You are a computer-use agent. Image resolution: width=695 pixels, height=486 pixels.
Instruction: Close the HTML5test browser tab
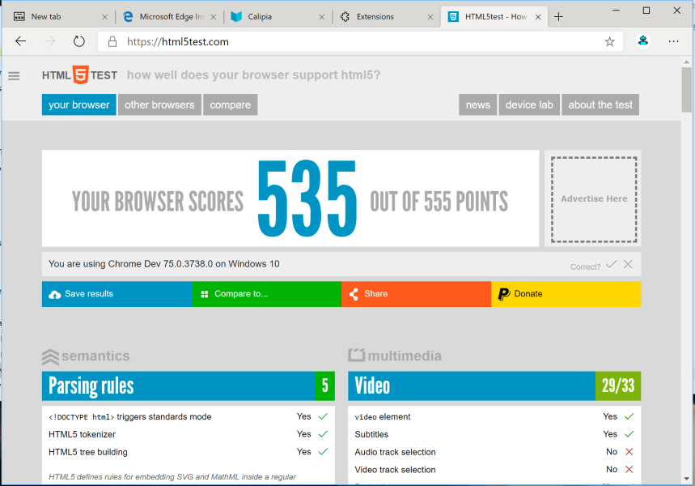(538, 16)
